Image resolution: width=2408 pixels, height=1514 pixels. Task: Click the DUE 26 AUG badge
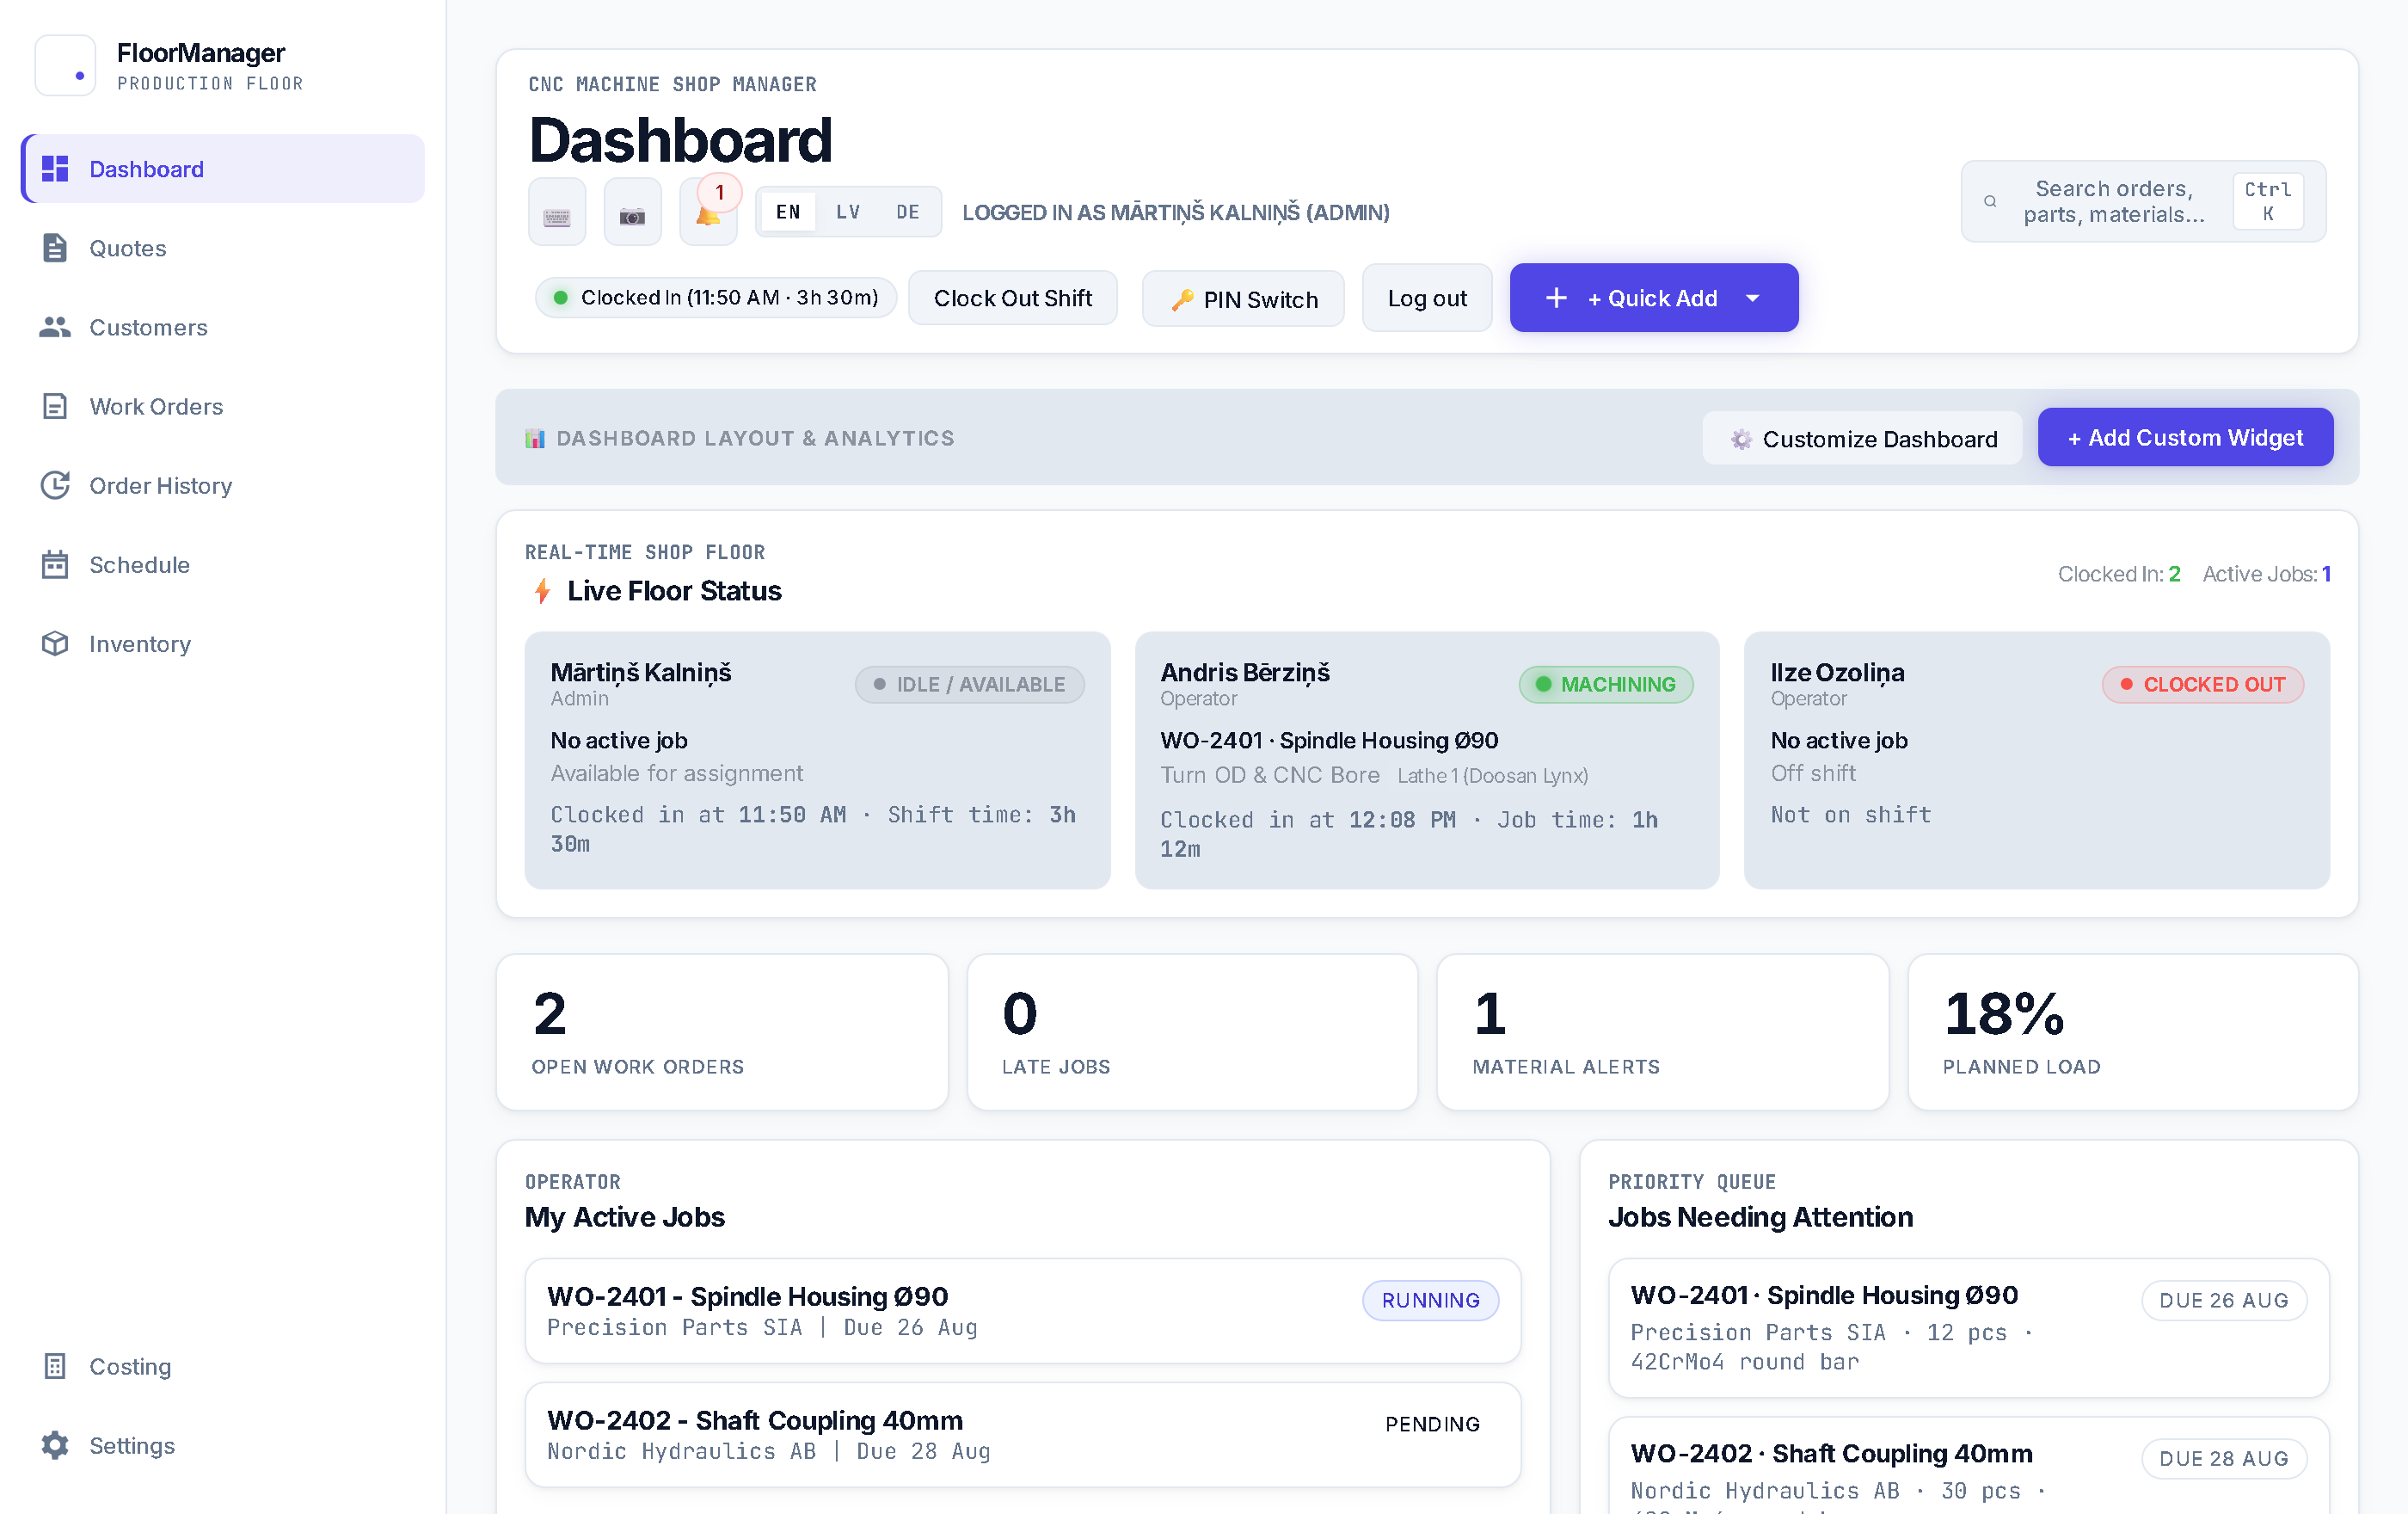[x=2224, y=1300]
